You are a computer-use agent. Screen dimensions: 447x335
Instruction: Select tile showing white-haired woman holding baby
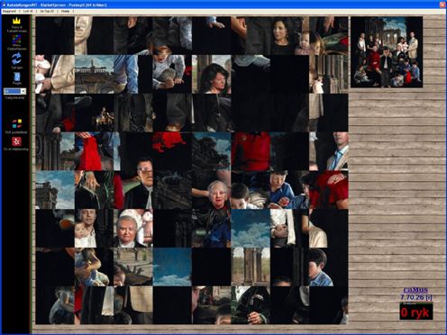[133, 229]
